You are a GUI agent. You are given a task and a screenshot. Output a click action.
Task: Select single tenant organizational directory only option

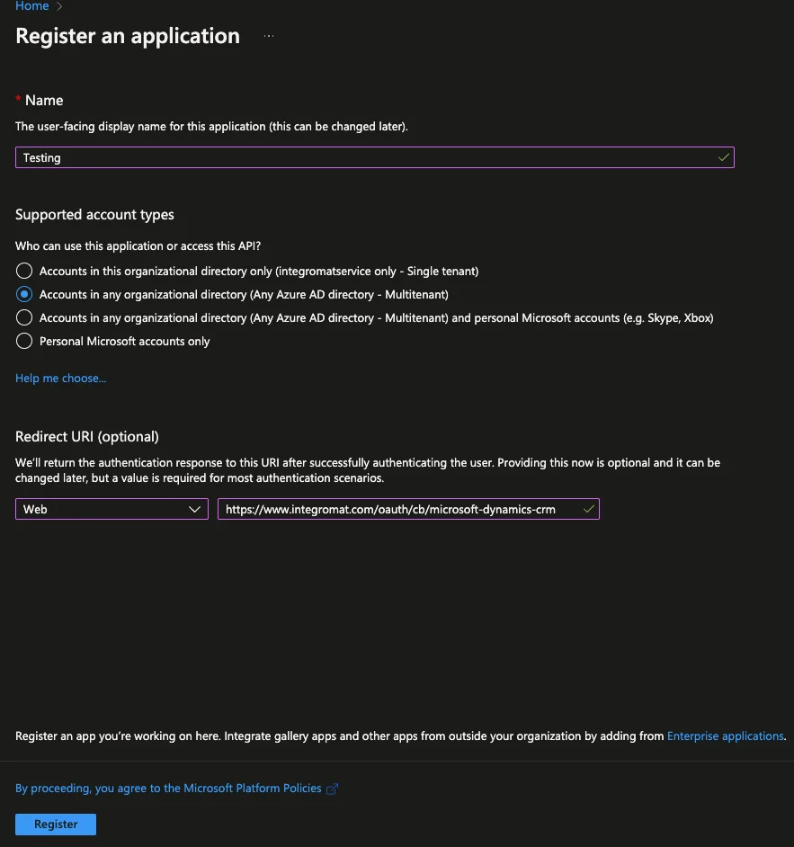[x=23, y=271]
